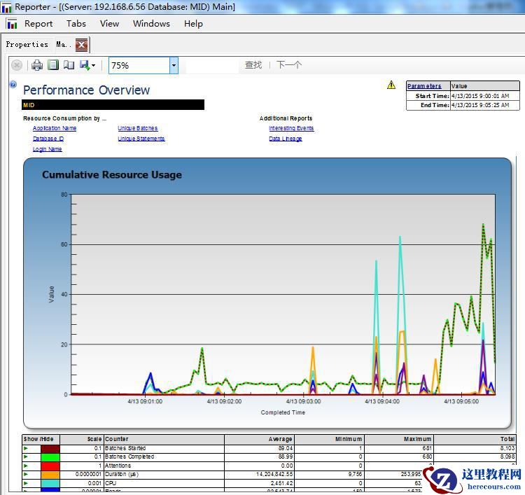Toggle Duration series show/hide arrow
The height and width of the screenshot is (495, 525).
click(x=26, y=475)
